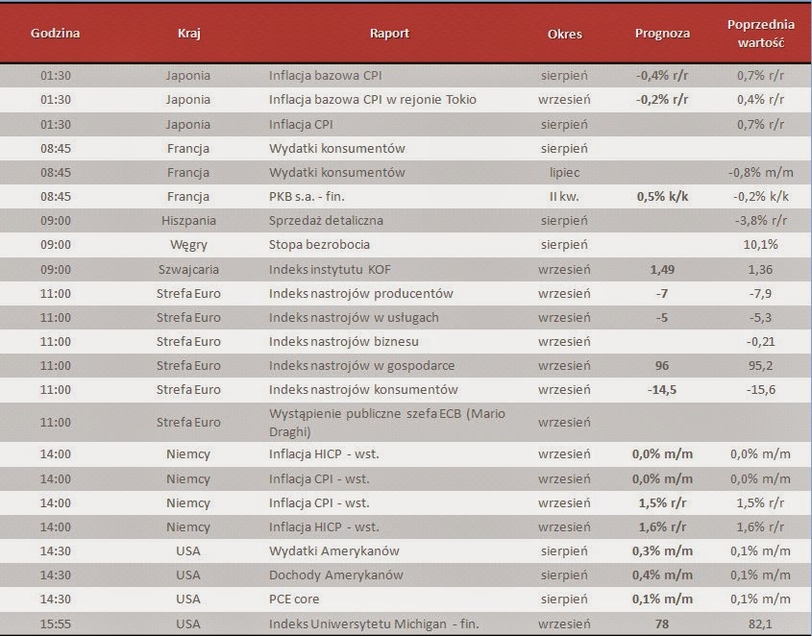This screenshot has width=812, height=636.
Task: Select the 1,6% r/r previous value for Niemcy HICP
Action: tap(760, 527)
